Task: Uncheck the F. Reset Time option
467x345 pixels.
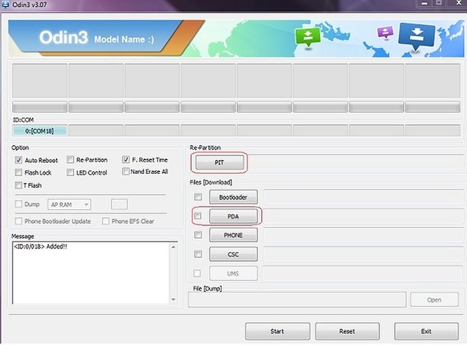Action: 126,160
